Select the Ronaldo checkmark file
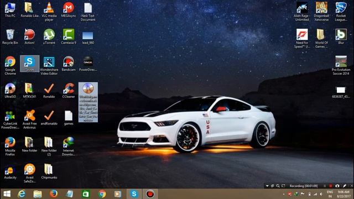Viewport: 354px width, 199px height. click(49, 91)
